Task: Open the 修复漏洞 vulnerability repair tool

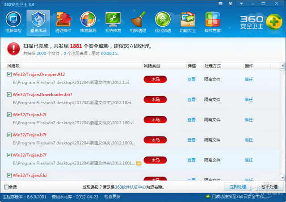Action: coord(88,22)
